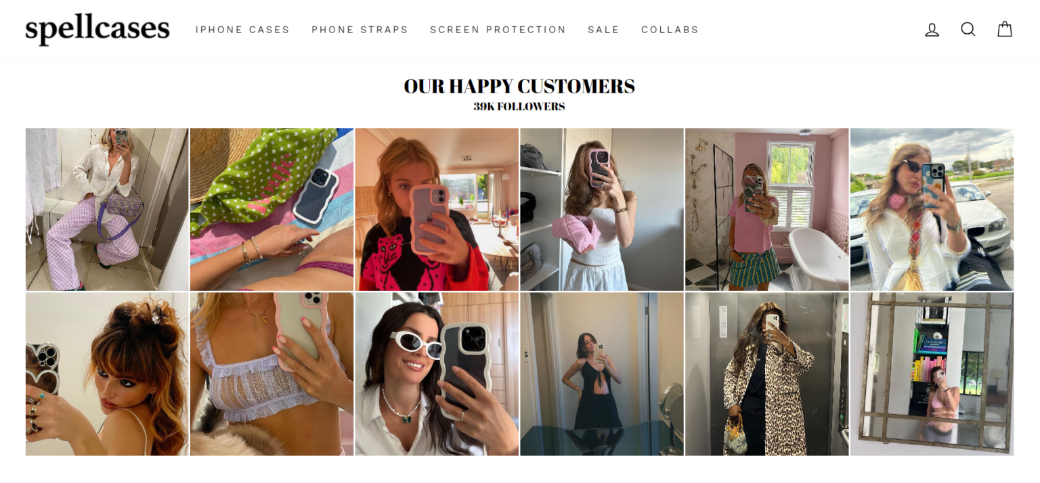This screenshot has width=1040, height=483.
Task: Open photo of green polka-dot fabric
Action: point(272,210)
